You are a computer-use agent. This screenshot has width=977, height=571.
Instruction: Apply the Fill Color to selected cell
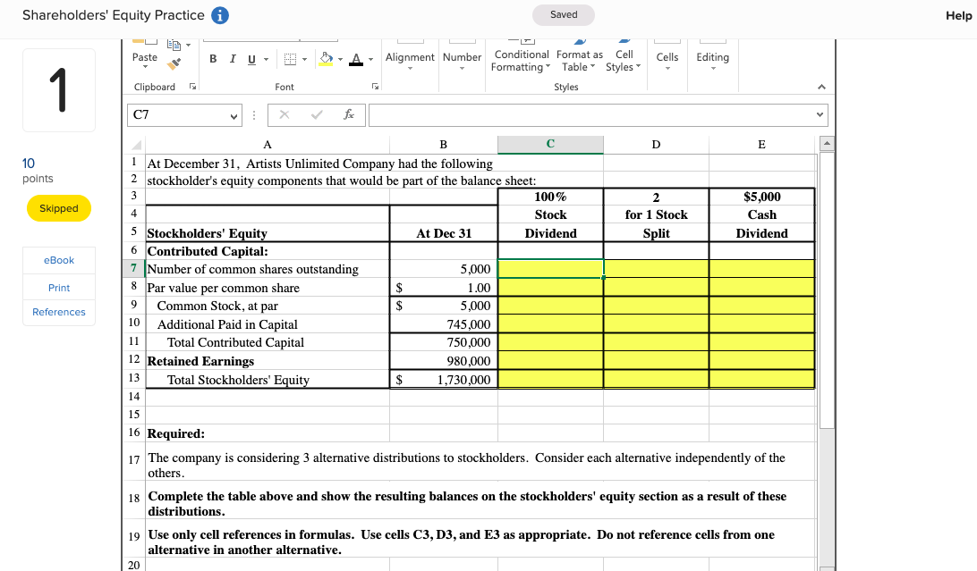tap(325, 59)
